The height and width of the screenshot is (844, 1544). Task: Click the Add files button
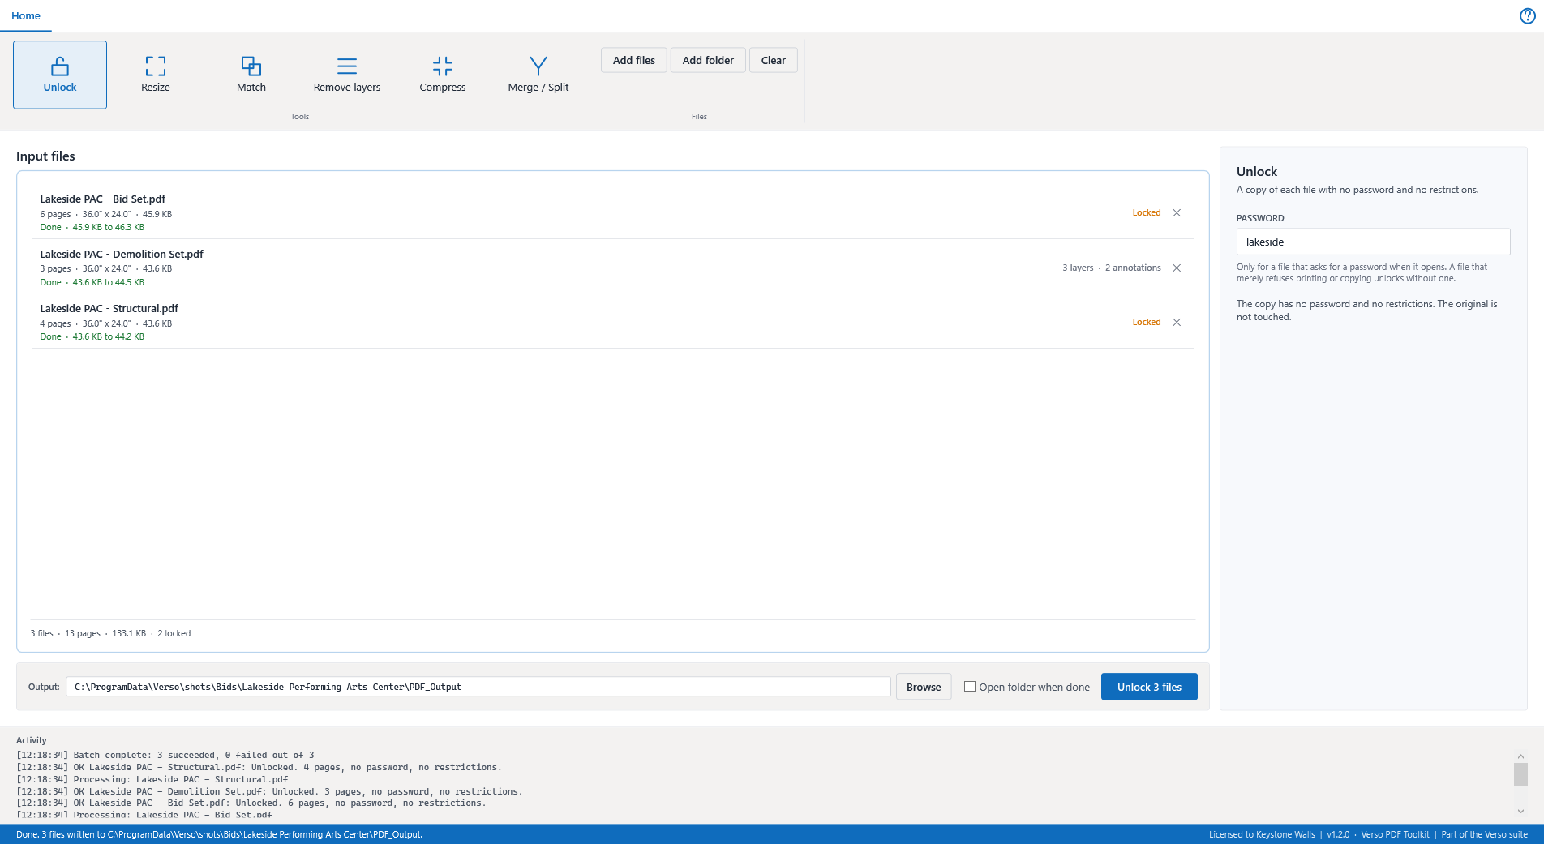pyautogui.click(x=634, y=60)
